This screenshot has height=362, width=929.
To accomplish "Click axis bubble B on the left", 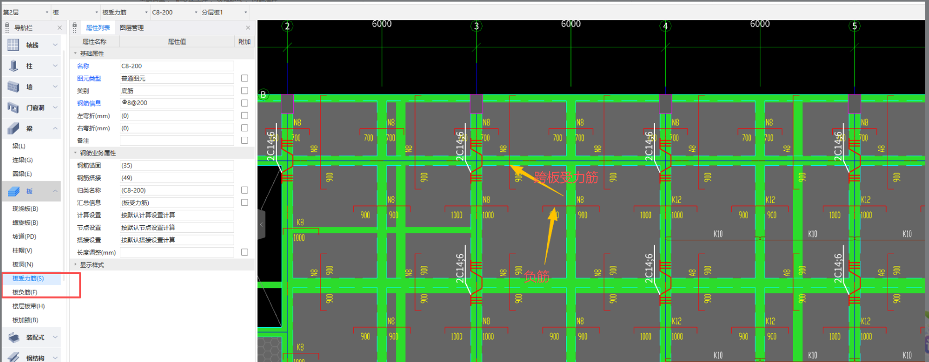I will point(263,94).
